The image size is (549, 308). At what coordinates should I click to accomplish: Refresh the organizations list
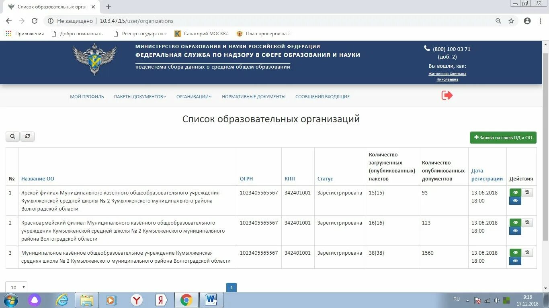(27, 136)
